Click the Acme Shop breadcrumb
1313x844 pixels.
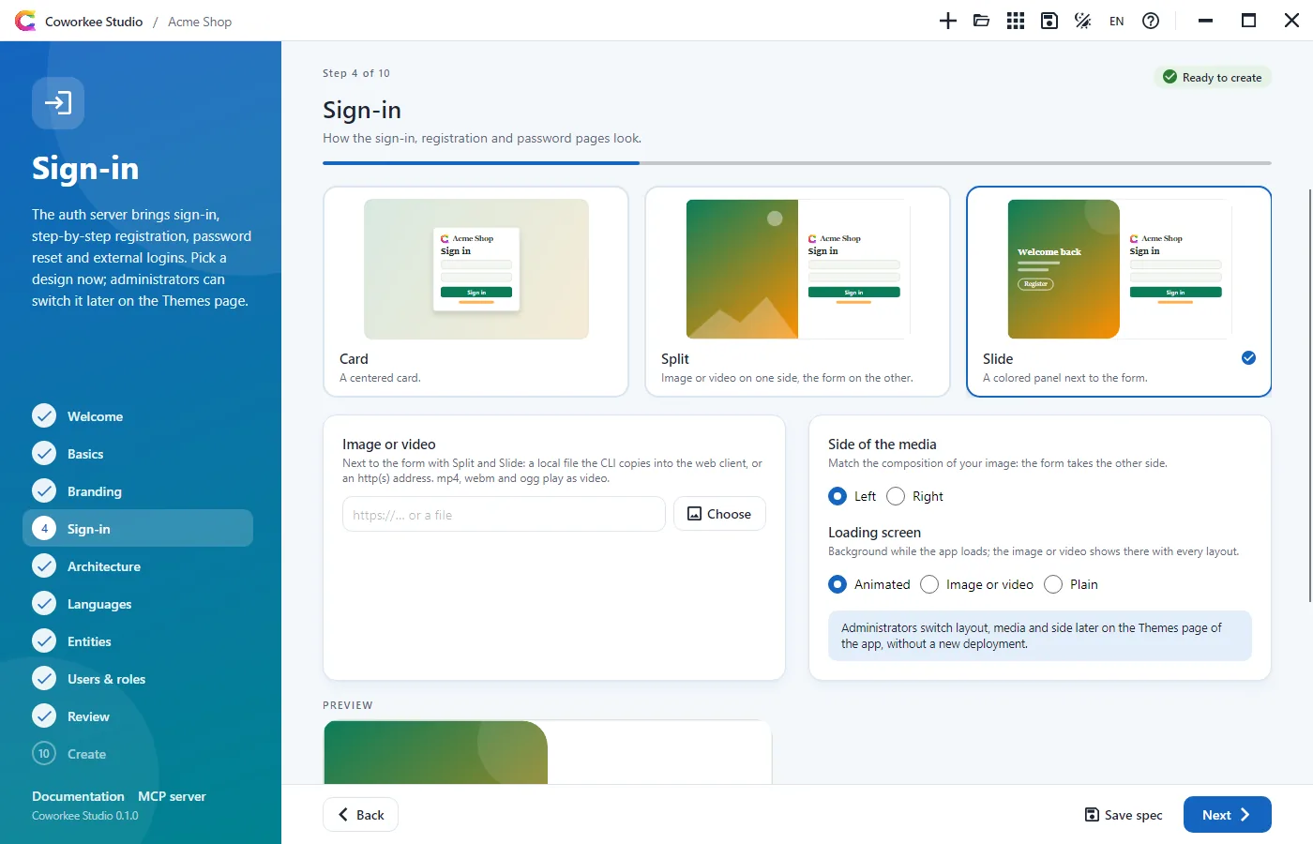[200, 22]
